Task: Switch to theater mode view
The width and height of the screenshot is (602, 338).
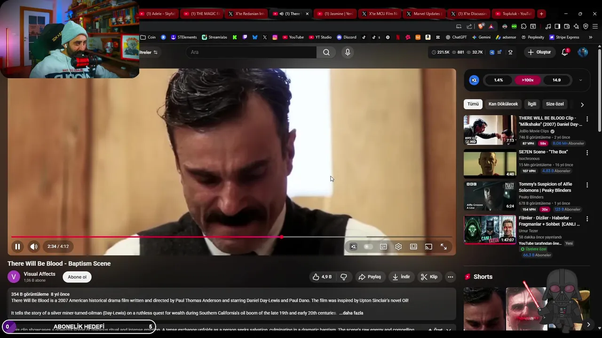Action: (x=413, y=246)
